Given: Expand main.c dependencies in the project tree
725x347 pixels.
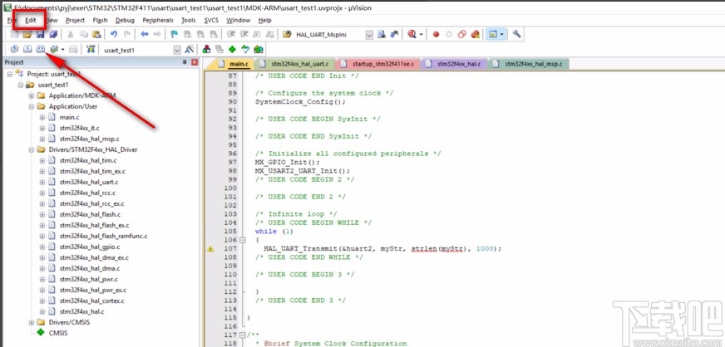Looking at the screenshot, I should click(x=42, y=117).
